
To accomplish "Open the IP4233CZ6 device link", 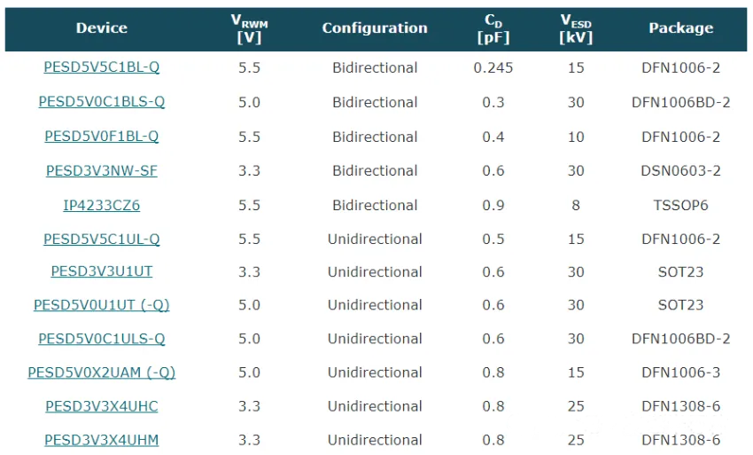I will [x=101, y=205].
